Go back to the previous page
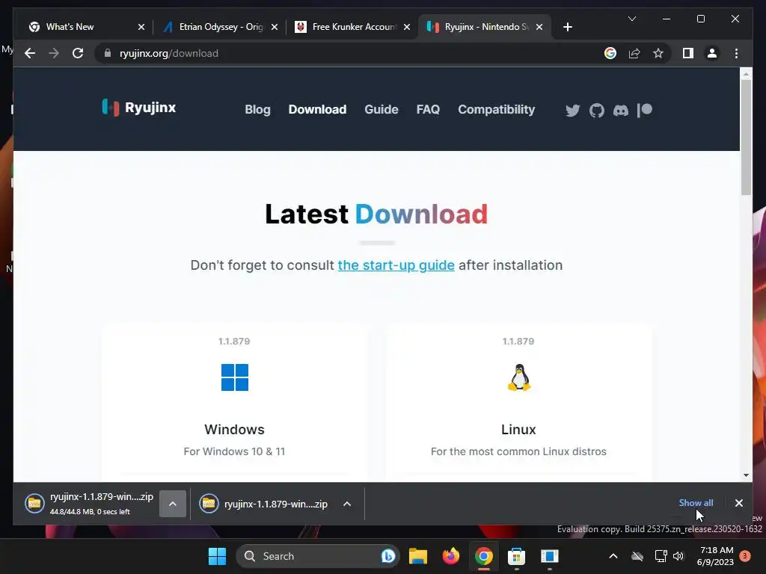 tap(30, 53)
